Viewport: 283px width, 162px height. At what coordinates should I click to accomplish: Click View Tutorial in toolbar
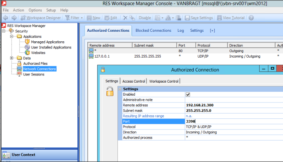231,18
